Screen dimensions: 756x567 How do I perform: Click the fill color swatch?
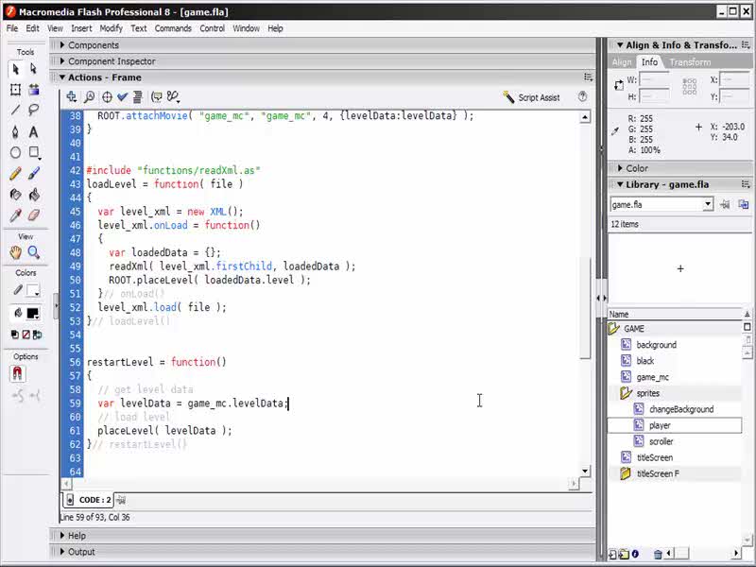tap(33, 313)
